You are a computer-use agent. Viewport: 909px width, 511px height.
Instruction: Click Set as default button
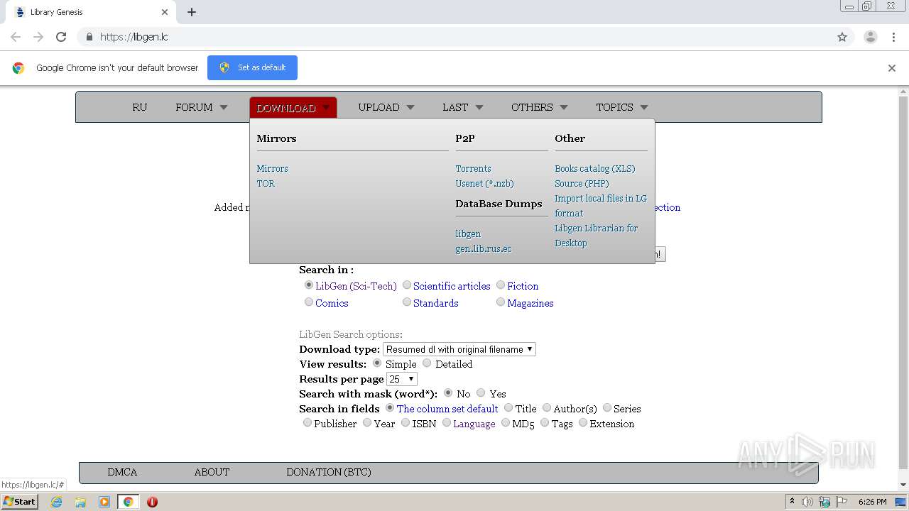(x=252, y=67)
